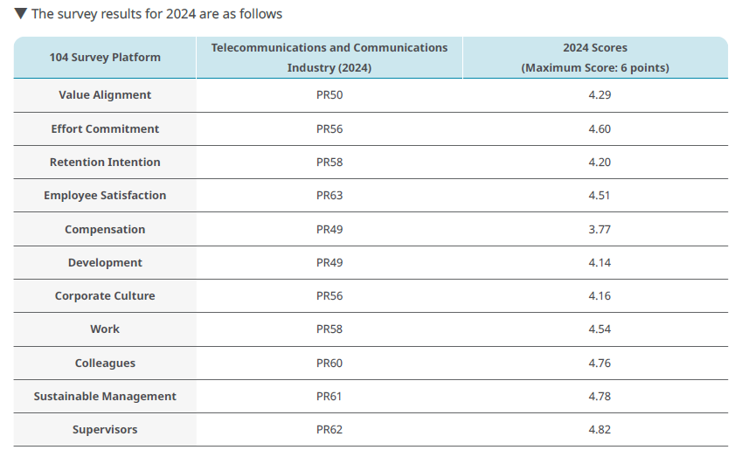This screenshot has width=742, height=457.
Task: Select the Value Alignment row label
Action: click(x=105, y=95)
